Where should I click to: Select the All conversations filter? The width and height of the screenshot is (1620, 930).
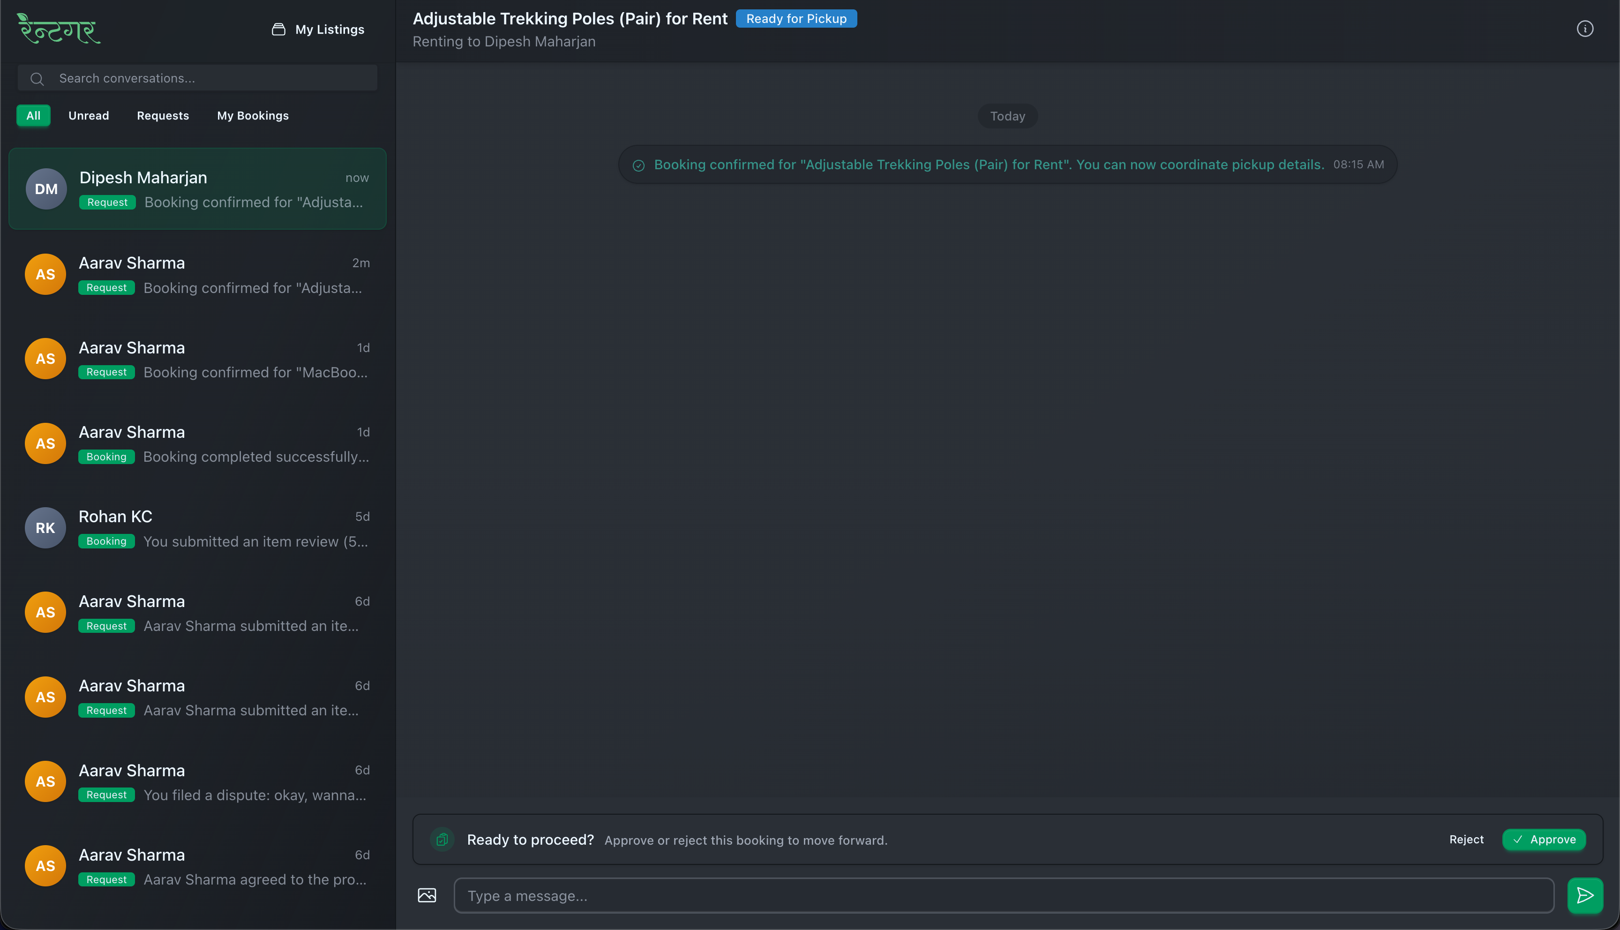[x=33, y=116]
